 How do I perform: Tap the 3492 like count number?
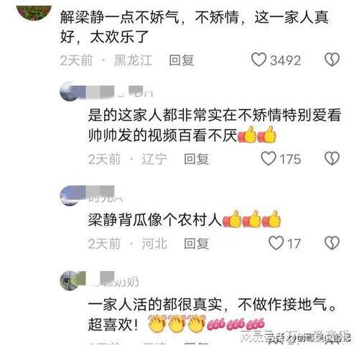click(x=285, y=60)
